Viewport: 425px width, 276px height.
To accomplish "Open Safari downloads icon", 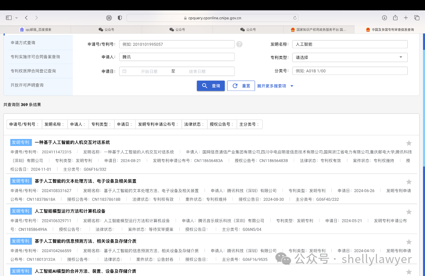I will 384,18.
